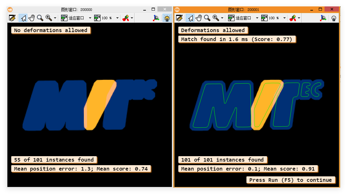This screenshot has height=194, width=347.
Task: Expand zoom-in tool dropdown arrow in left window
Action: pyautogui.click(x=55, y=18)
